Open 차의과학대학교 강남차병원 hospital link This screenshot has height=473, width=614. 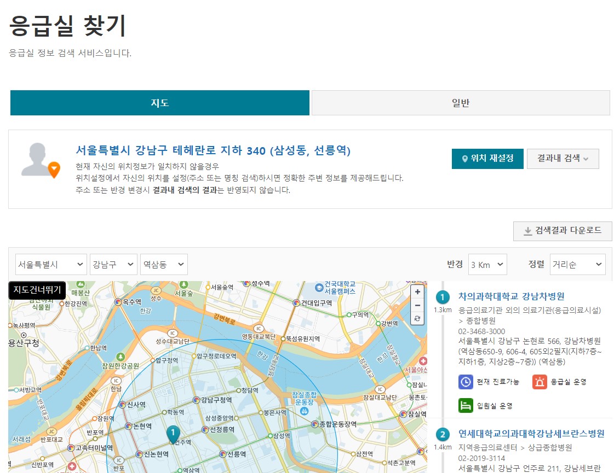(512, 296)
